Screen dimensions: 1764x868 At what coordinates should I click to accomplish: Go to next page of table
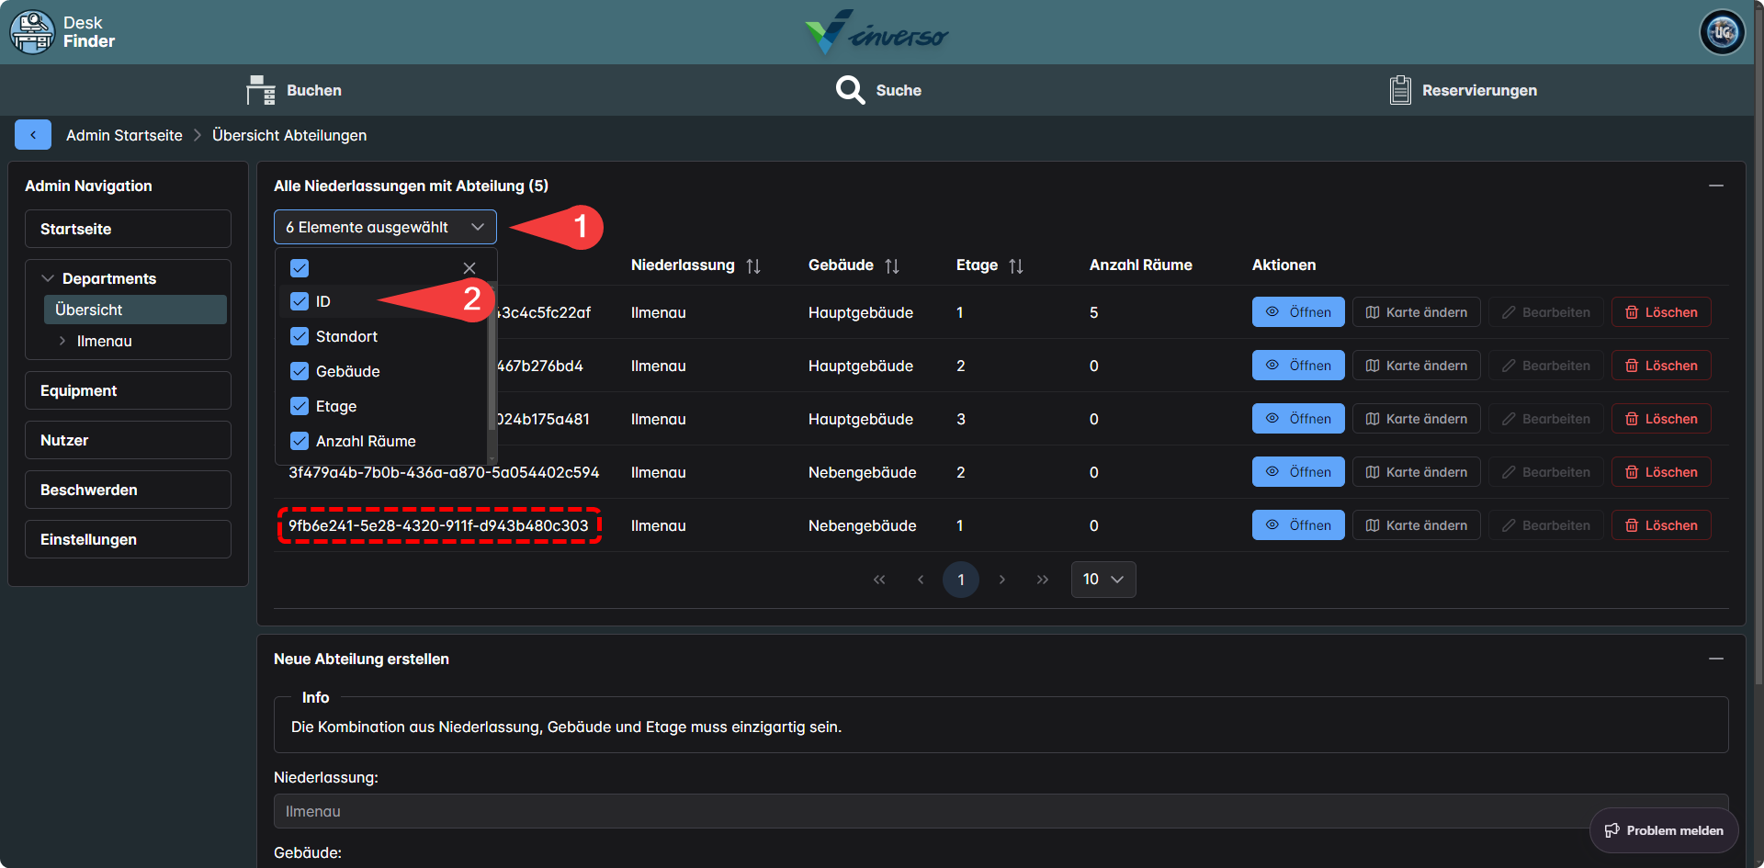click(1002, 580)
